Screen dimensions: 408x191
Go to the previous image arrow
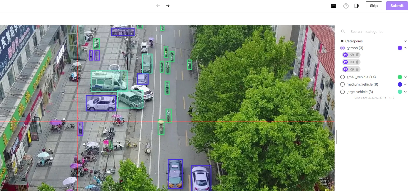(x=158, y=6)
